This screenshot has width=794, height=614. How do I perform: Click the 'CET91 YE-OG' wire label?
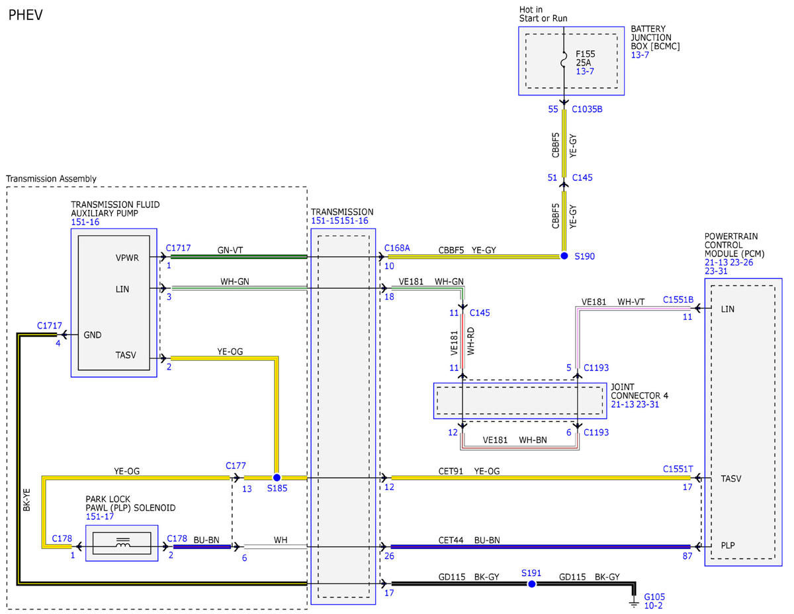click(469, 471)
